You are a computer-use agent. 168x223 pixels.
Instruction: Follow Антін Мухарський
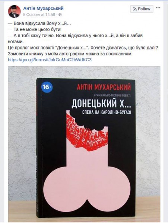tap(142, 9)
